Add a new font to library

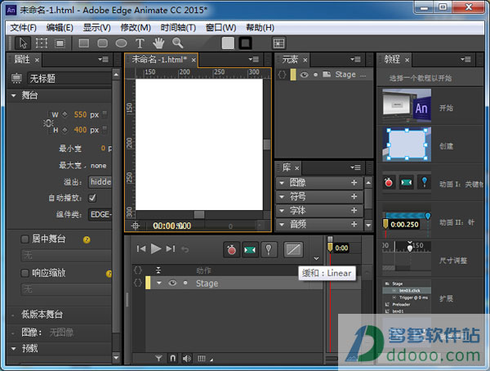click(354, 210)
